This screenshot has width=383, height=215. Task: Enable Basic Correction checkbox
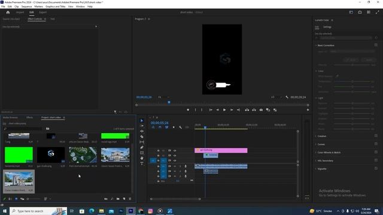376,45
